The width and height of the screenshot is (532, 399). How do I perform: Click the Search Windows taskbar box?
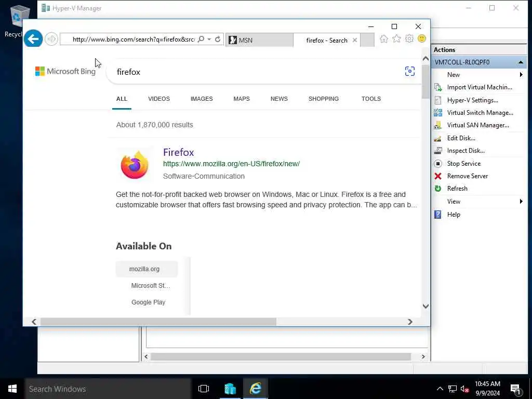pyautogui.click(x=108, y=389)
